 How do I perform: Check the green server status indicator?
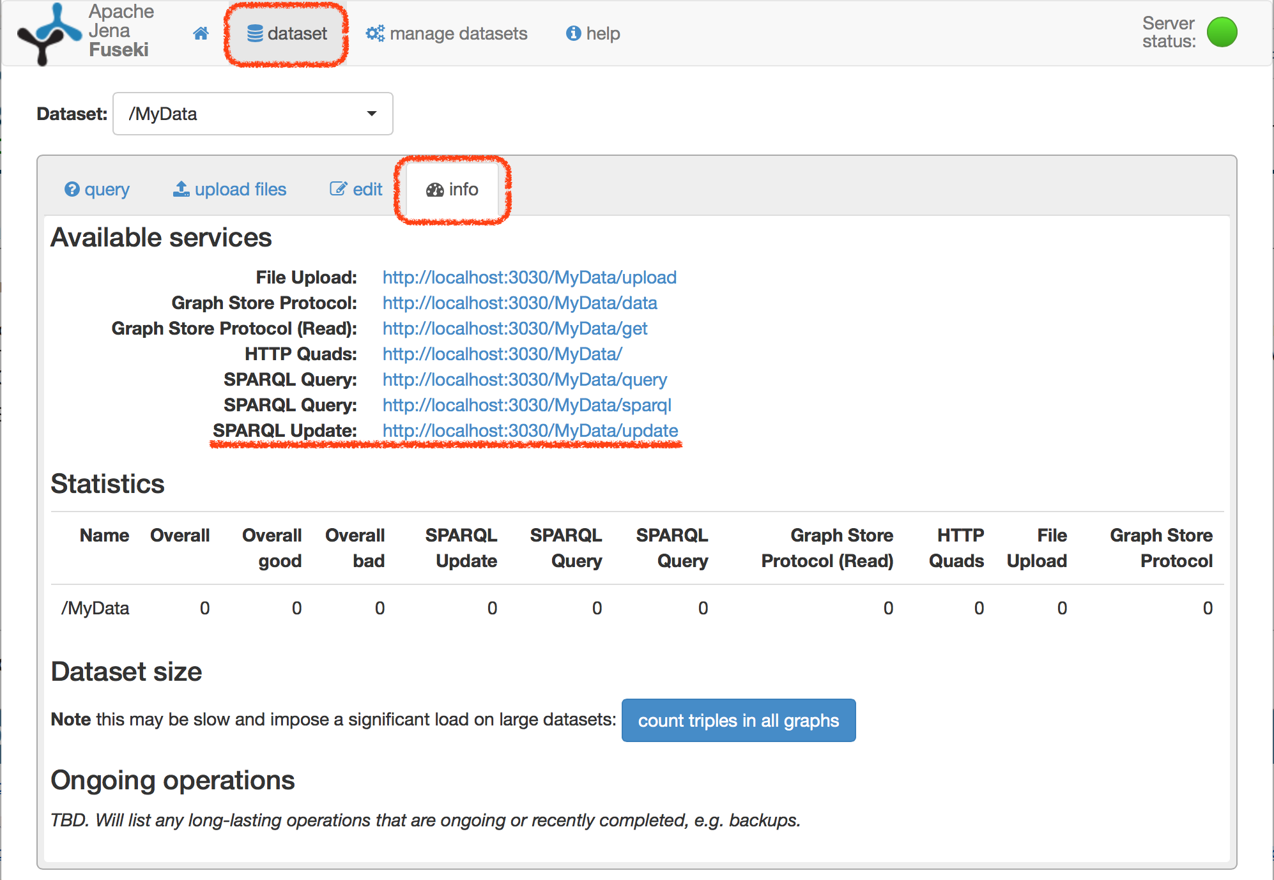(x=1222, y=32)
